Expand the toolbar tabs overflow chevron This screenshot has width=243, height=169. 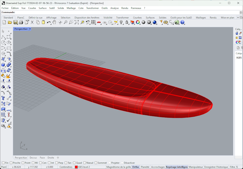click(238, 18)
